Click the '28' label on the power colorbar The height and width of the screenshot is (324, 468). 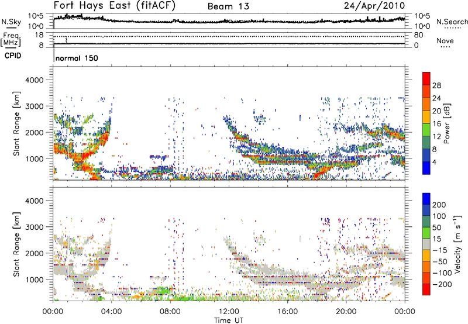click(x=436, y=85)
